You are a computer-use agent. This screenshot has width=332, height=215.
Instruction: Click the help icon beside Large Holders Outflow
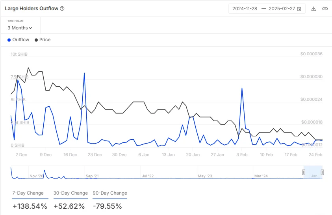[62, 9]
